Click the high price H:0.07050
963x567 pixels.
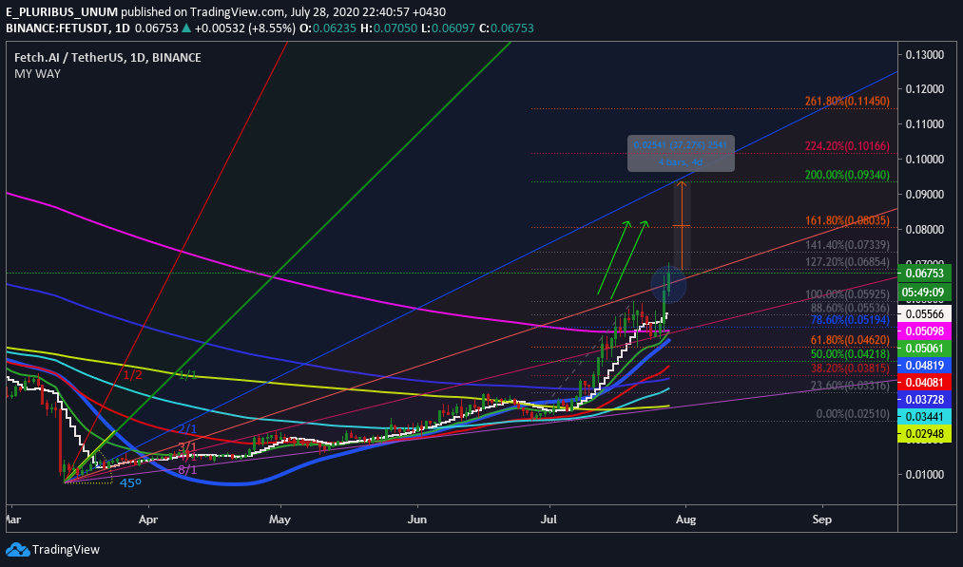click(389, 28)
